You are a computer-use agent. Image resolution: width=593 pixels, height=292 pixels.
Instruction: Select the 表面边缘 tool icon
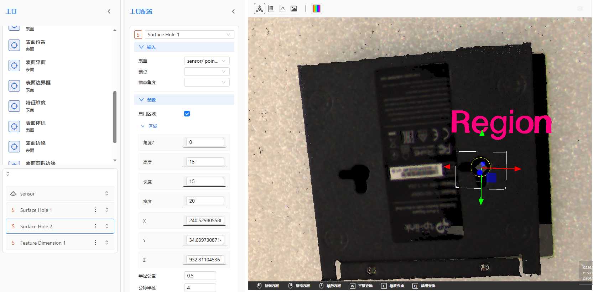pyautogui.click(x=14, y=147)
